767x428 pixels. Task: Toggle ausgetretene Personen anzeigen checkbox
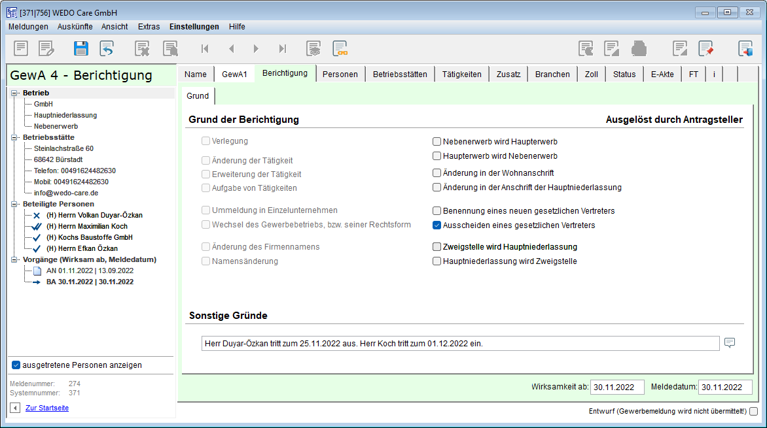[x=16, y=365]
